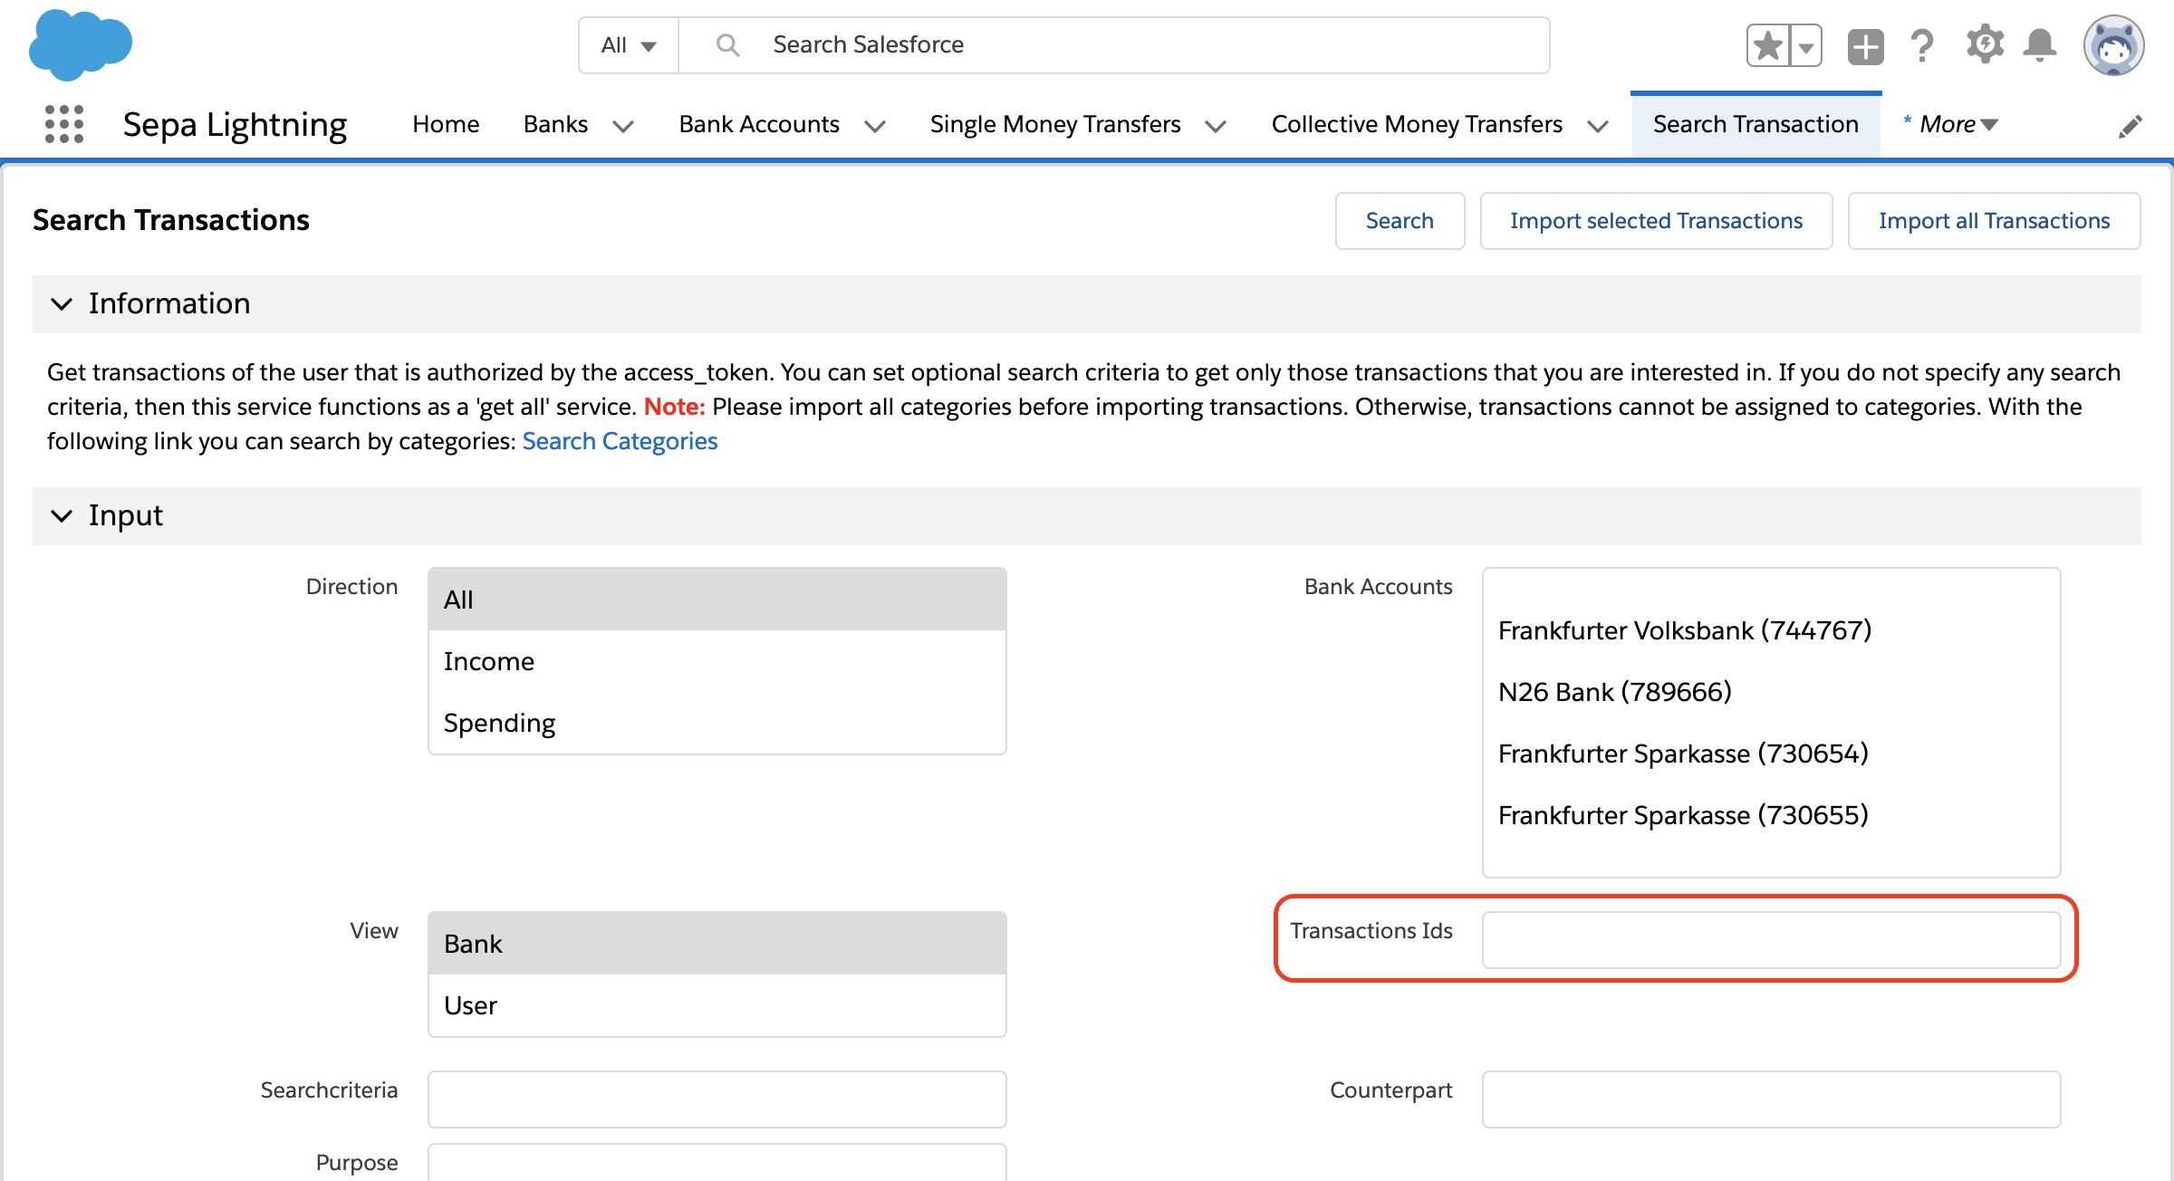
Task: Open the user profile avatar
Action: click(x=2112, y=45)
